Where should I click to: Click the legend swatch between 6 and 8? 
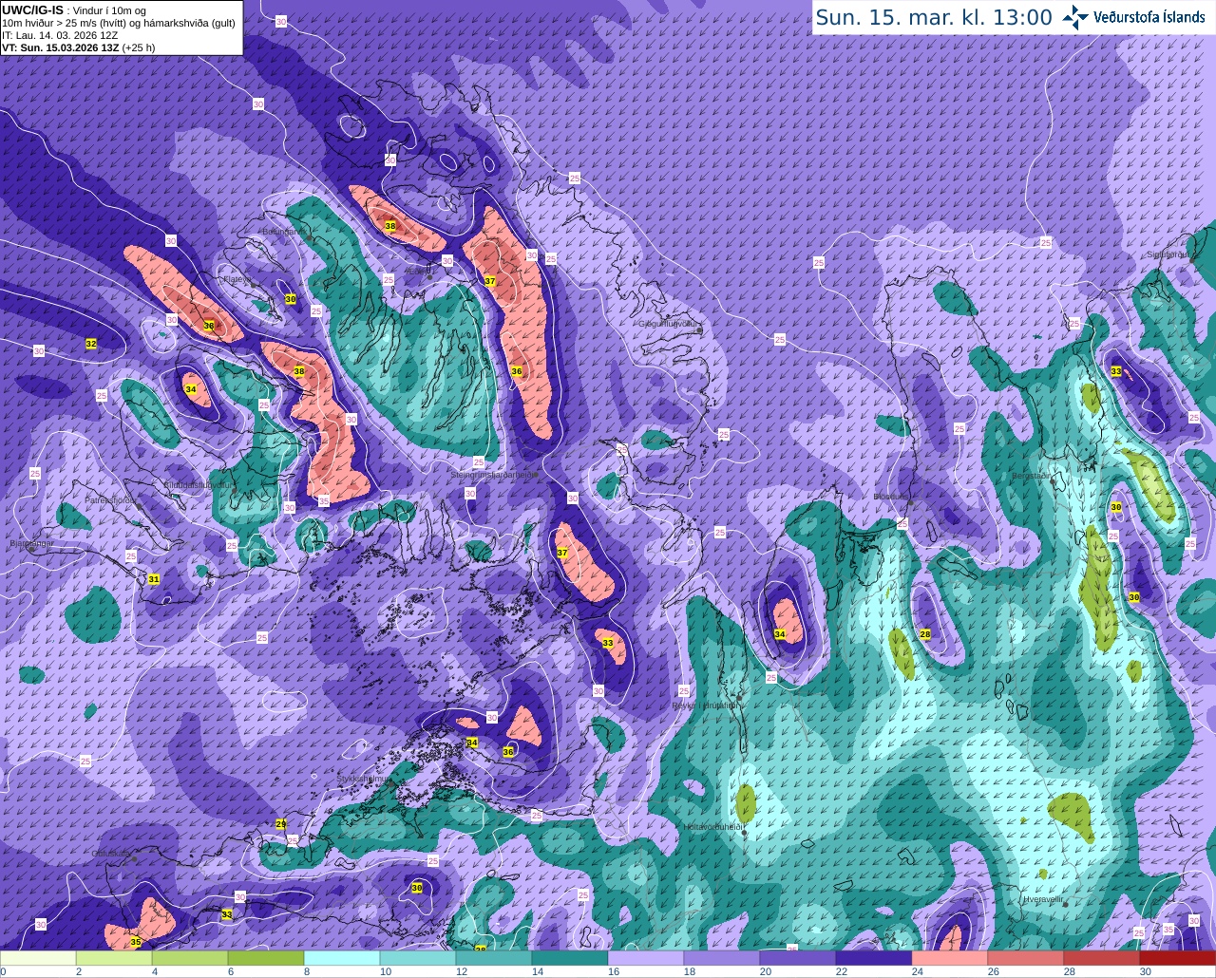[x=266, y=958]
